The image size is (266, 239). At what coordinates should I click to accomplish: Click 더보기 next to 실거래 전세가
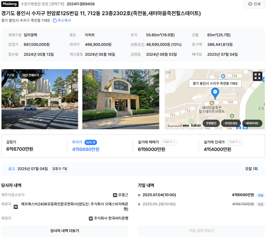pos(235,142)
